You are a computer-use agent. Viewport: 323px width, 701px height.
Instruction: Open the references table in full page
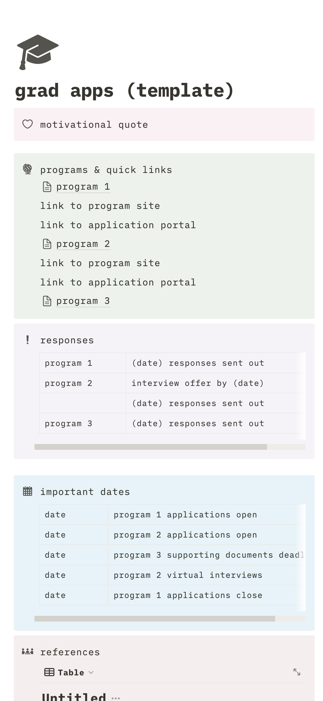point(297,672)
